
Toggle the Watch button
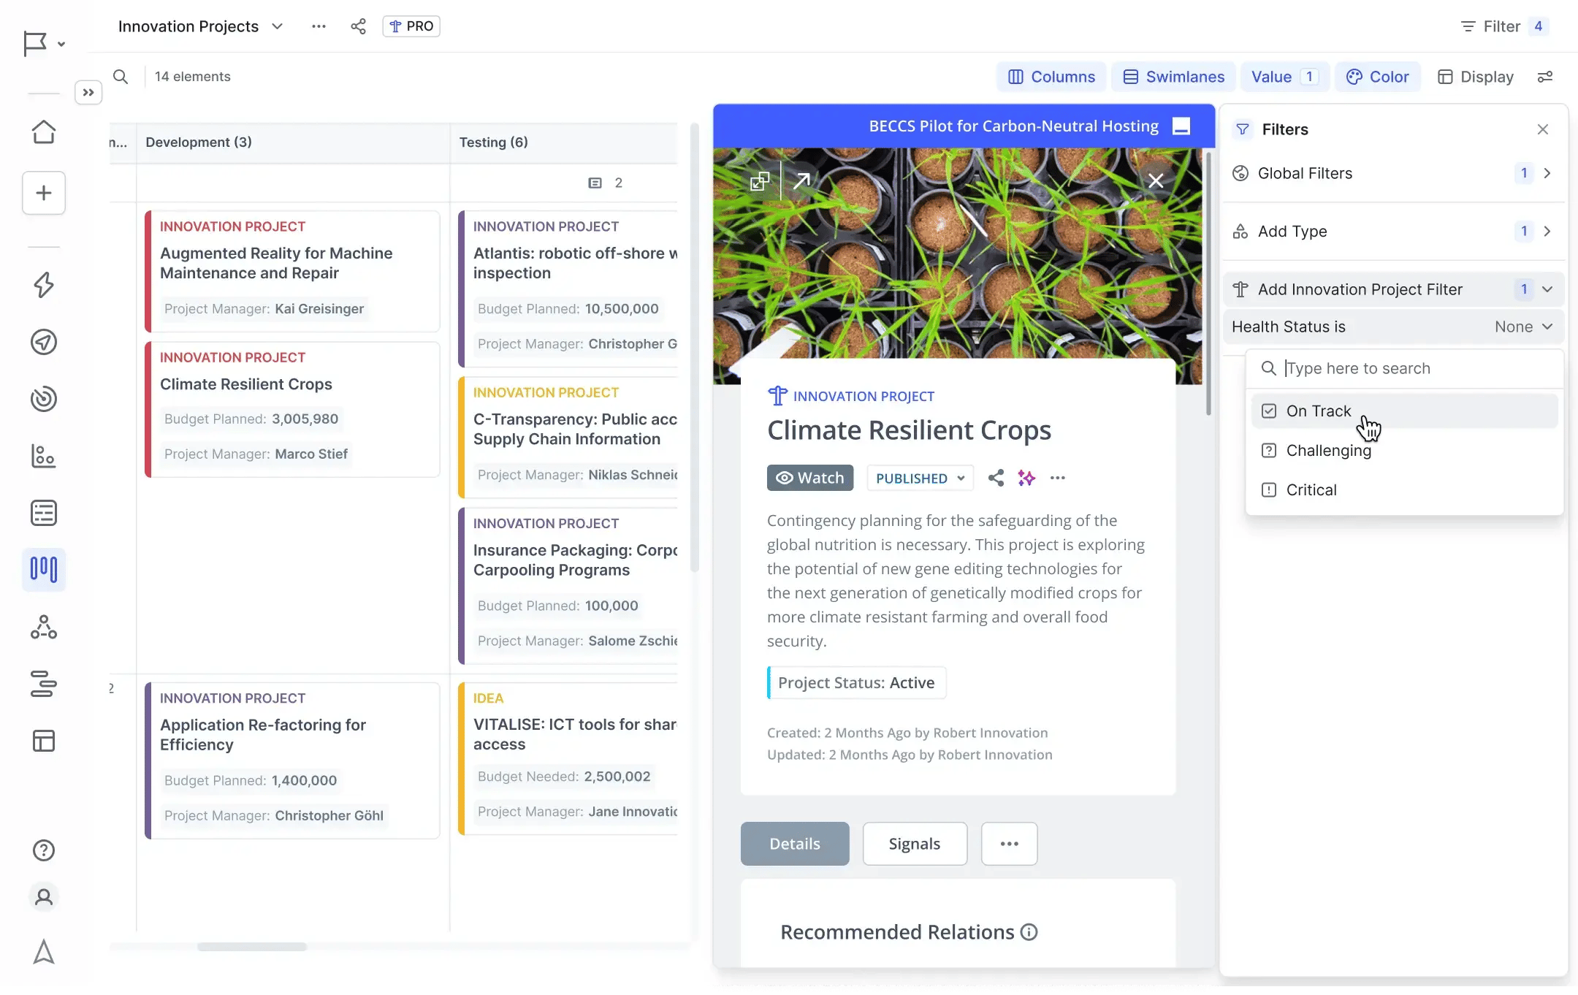(x=810, y=478)
